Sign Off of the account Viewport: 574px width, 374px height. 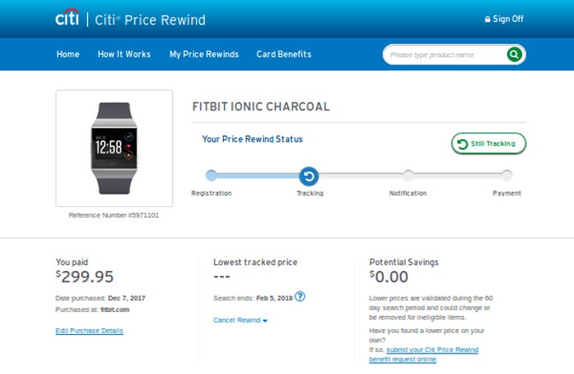coord(504,19)
